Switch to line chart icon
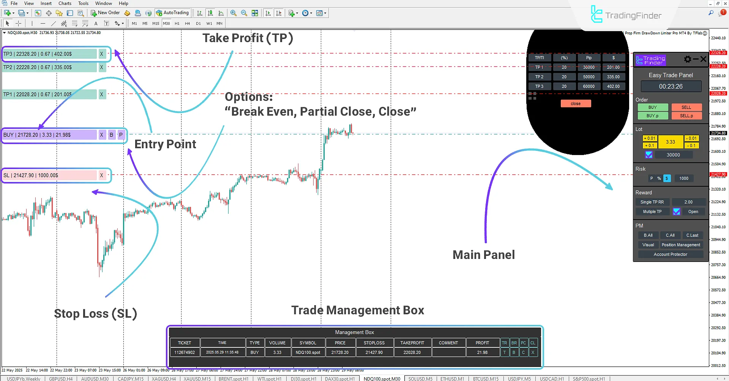 click(221, 13)
